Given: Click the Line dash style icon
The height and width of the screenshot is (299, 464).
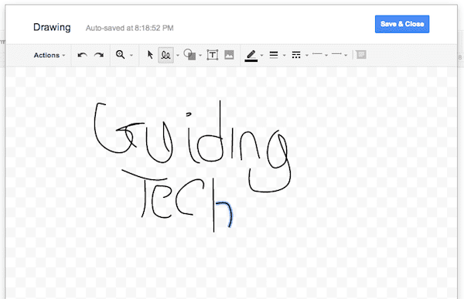Looking at the screenshot, I should (296, 55).
